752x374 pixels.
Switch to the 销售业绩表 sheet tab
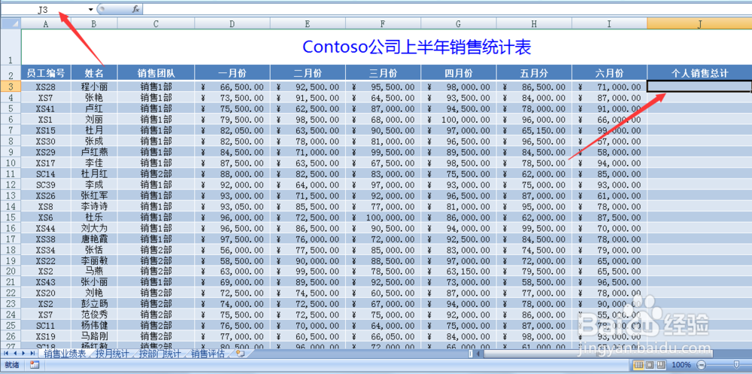coord(65,354)
